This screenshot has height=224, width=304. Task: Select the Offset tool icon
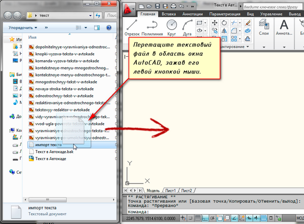[x=248, y=39]
